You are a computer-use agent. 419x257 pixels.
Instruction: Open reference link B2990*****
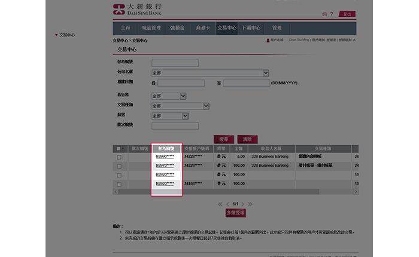pyautogui.click(x=165, y=157)
